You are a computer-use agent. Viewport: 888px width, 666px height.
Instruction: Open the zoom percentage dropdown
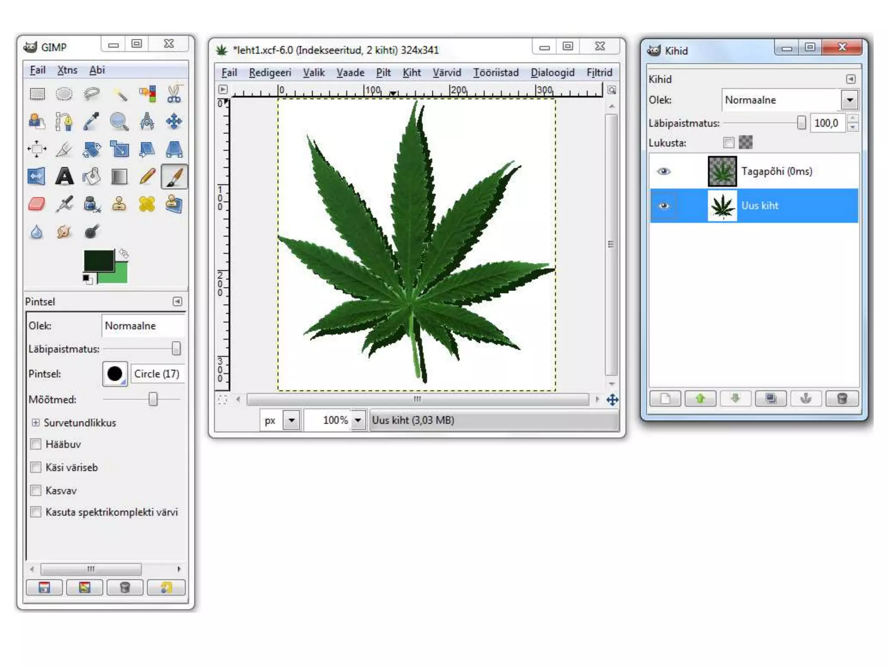point(358,420)
